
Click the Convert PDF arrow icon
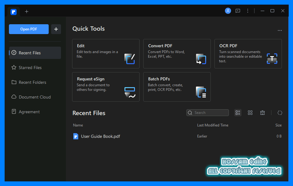point(201,59)
